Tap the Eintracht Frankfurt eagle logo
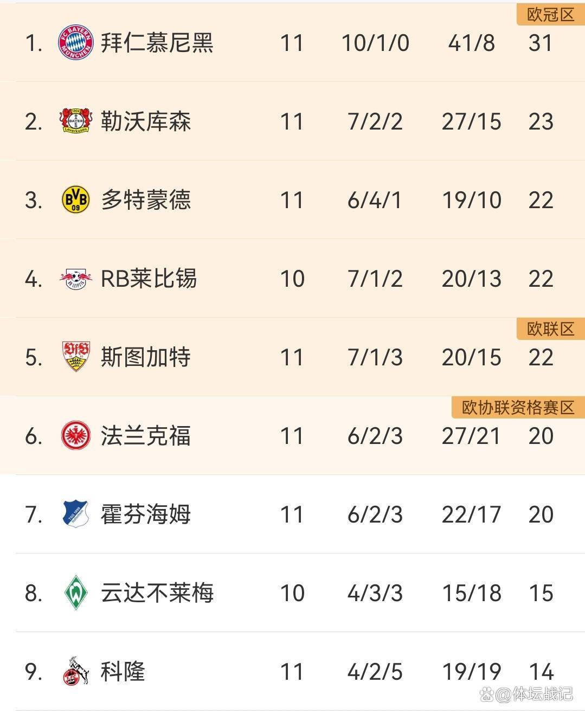This screenshot has height=715, width=585. click(75, 436)
